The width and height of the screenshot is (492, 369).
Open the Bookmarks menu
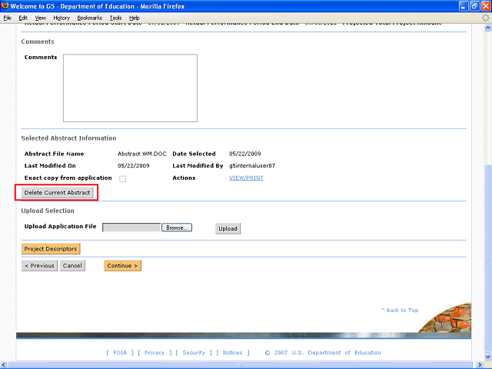90,18
